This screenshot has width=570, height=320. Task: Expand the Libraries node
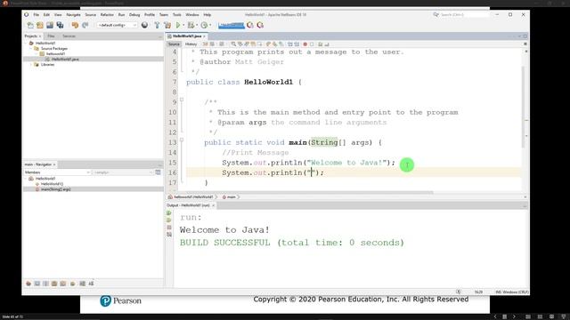pyautogui.click(x=31, y=65)
